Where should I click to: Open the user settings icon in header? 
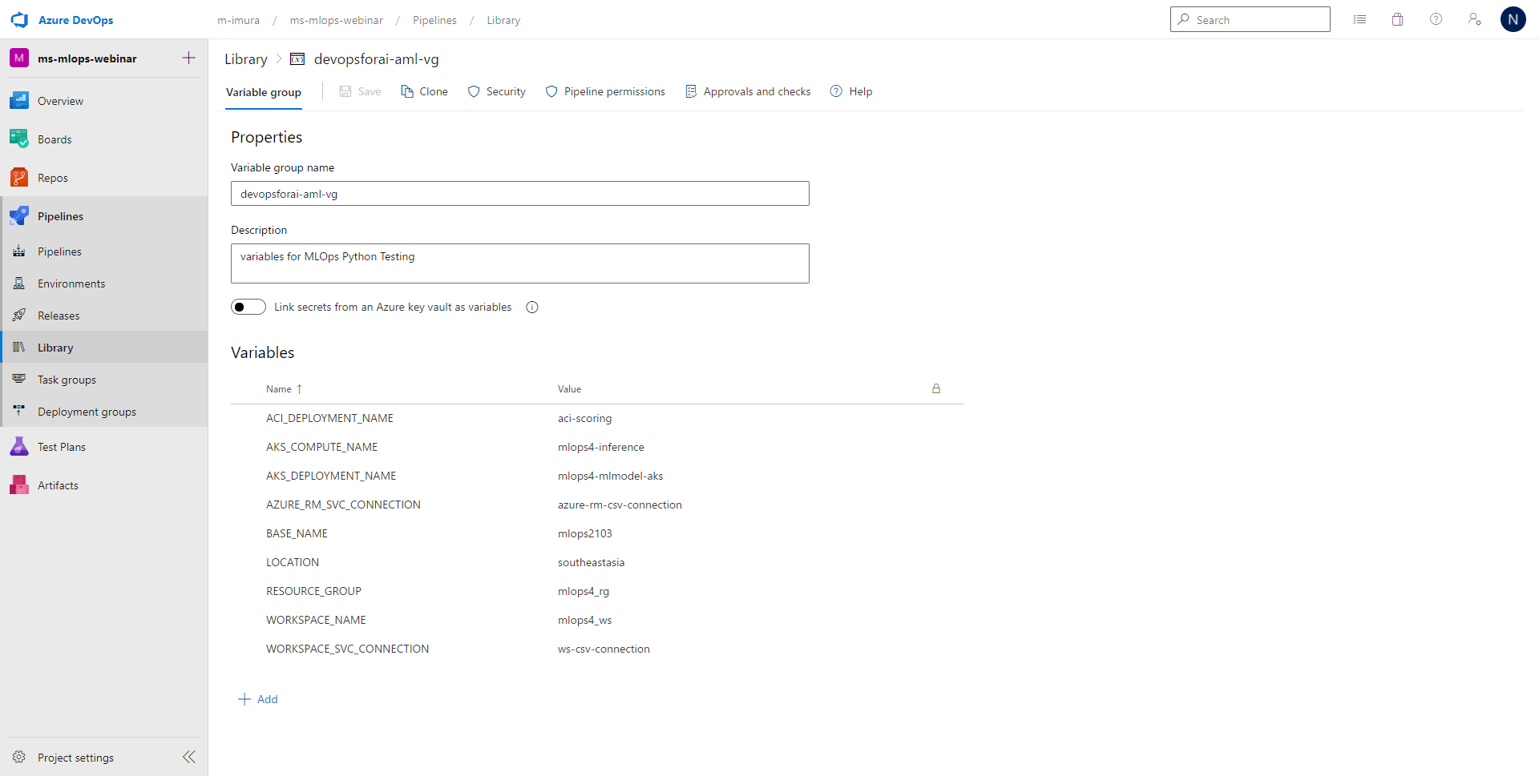pyautogui.click(x=1475, y=20)
